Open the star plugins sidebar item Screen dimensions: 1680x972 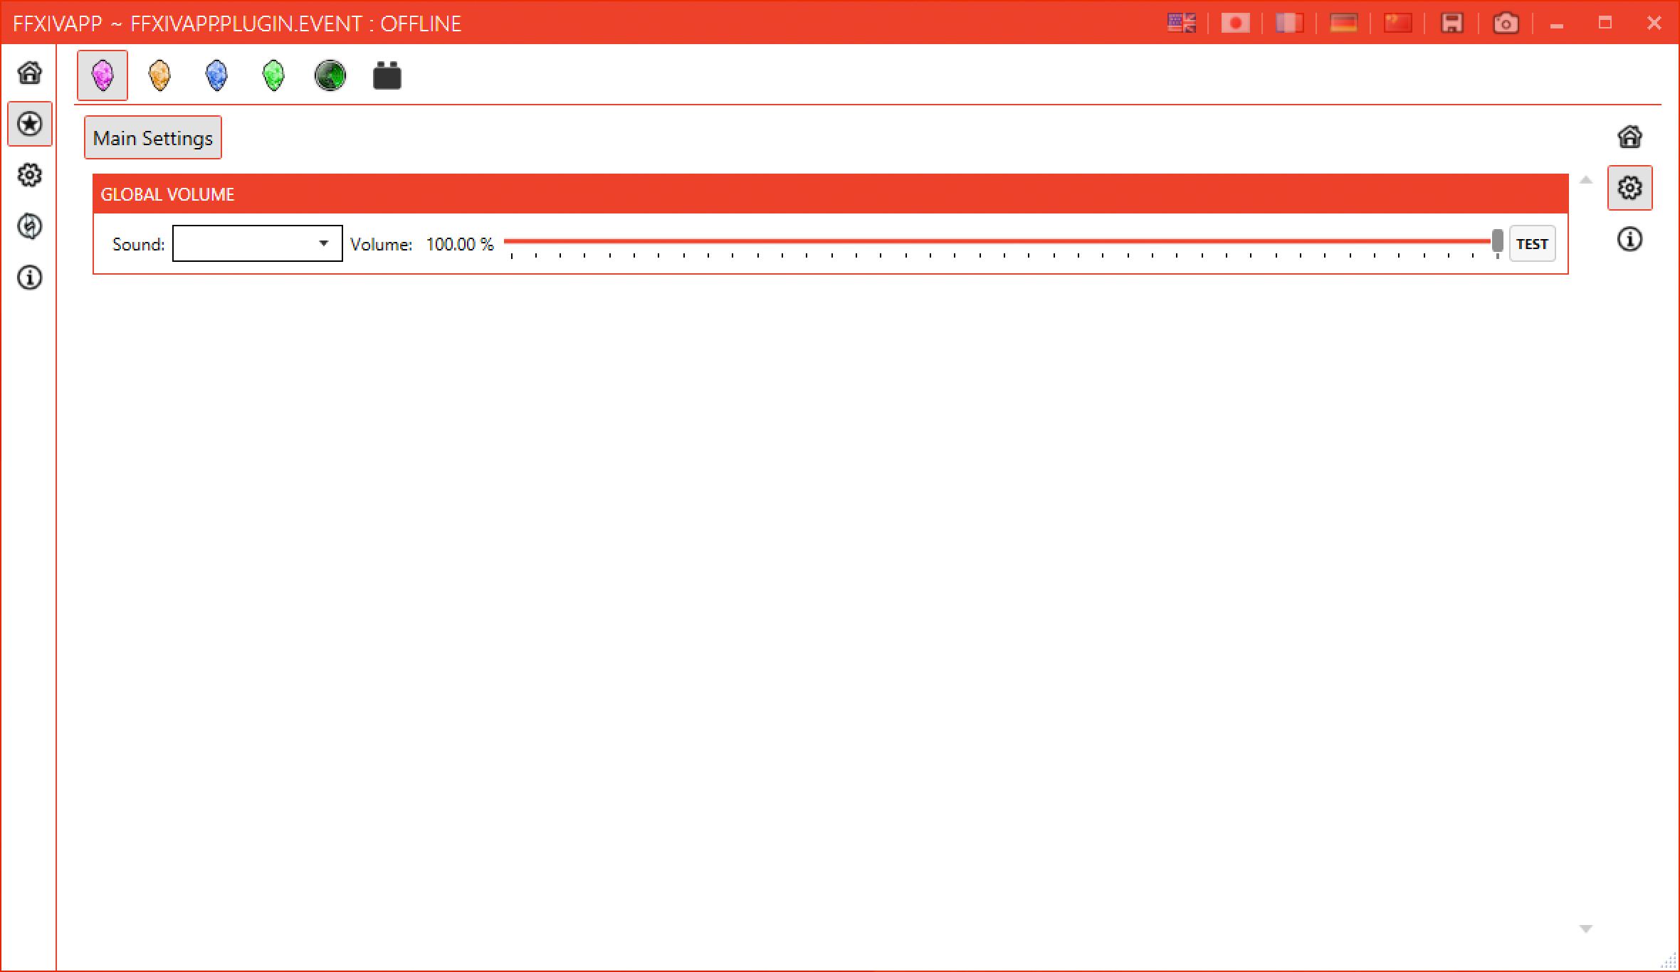click(30, 124)
